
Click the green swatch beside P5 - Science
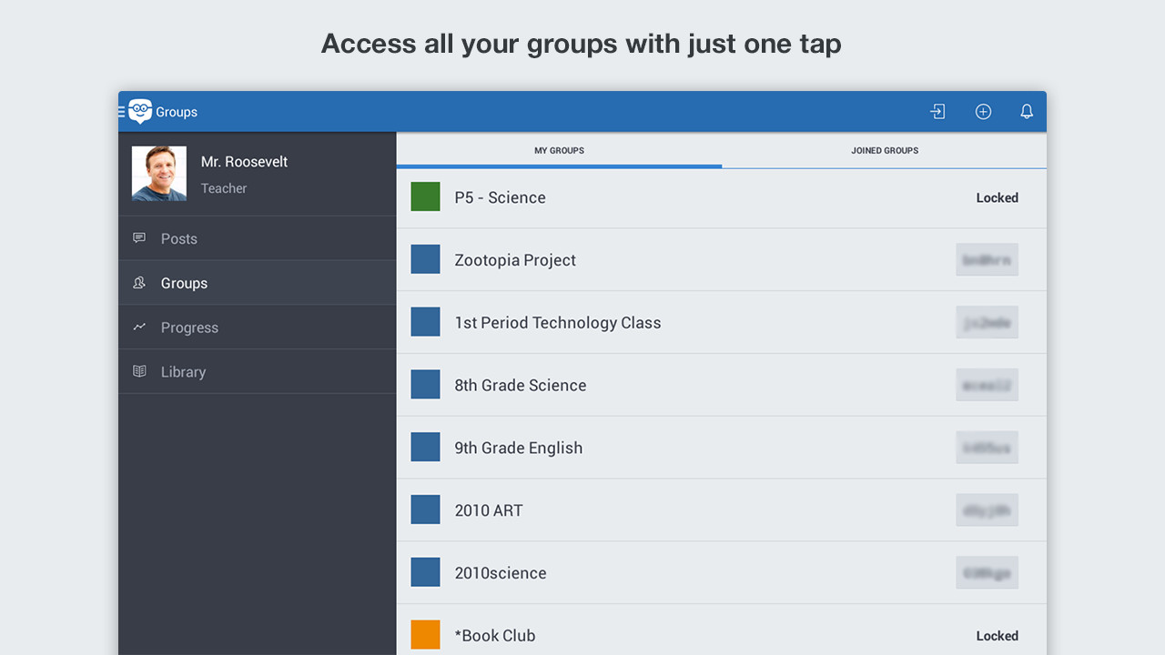click(425, 196)
